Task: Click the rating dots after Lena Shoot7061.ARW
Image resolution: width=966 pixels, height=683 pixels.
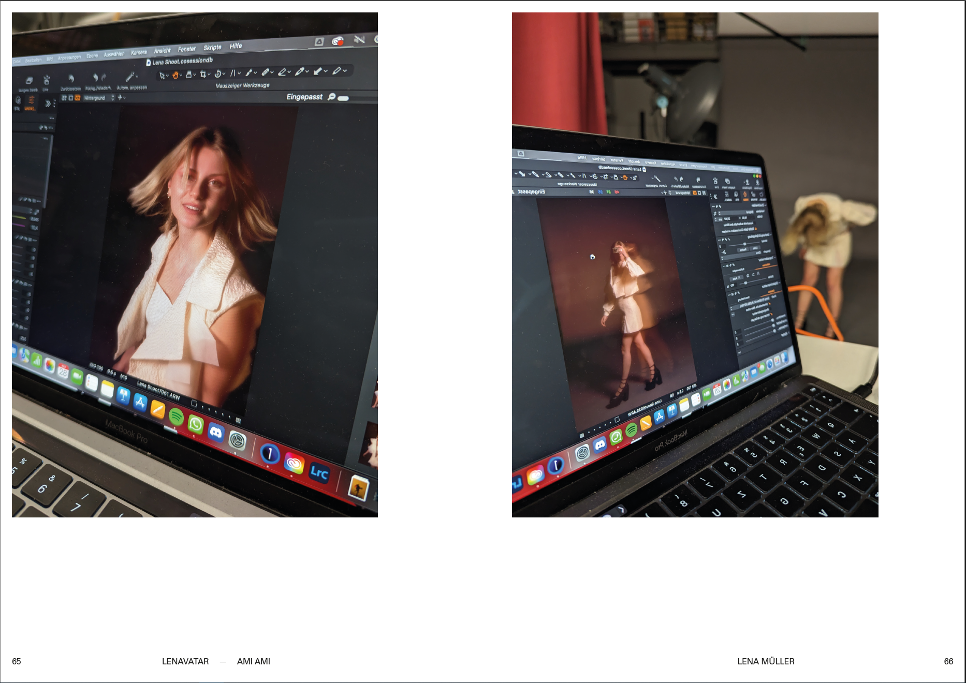Action: click(216, 411)
